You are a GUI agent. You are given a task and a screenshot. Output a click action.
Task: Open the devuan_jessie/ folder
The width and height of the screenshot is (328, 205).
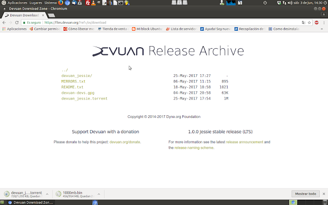tap(76, 76)
